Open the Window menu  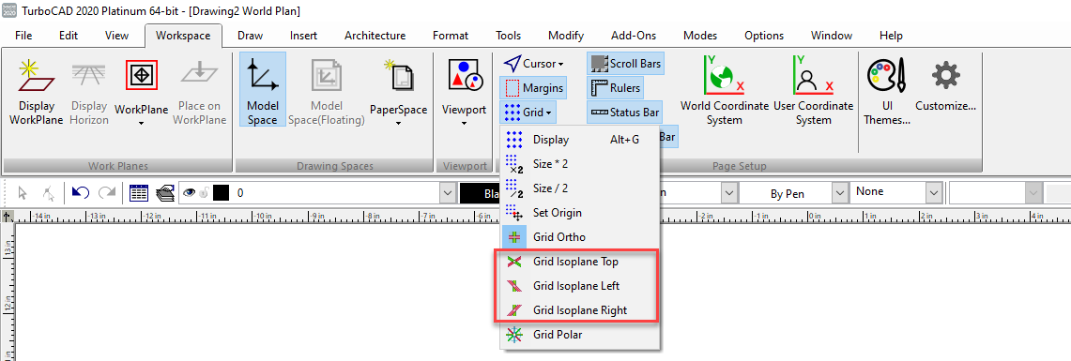[832, 36]
